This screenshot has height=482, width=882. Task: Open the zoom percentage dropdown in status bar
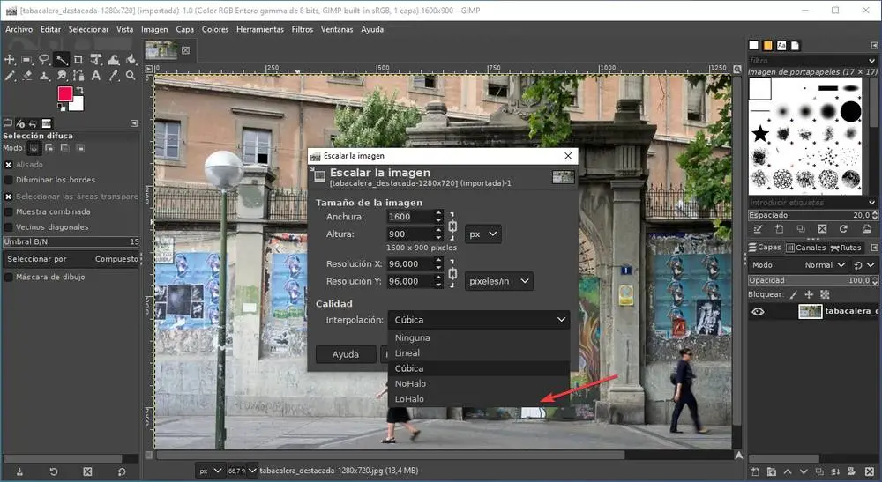252,471
